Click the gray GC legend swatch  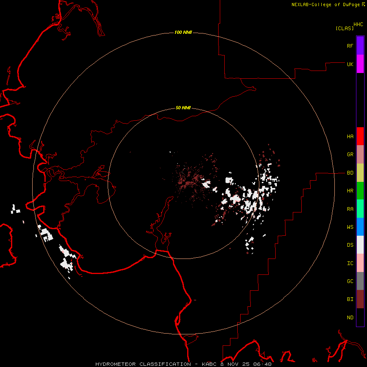pyautogui.click(x=360, y=281)
